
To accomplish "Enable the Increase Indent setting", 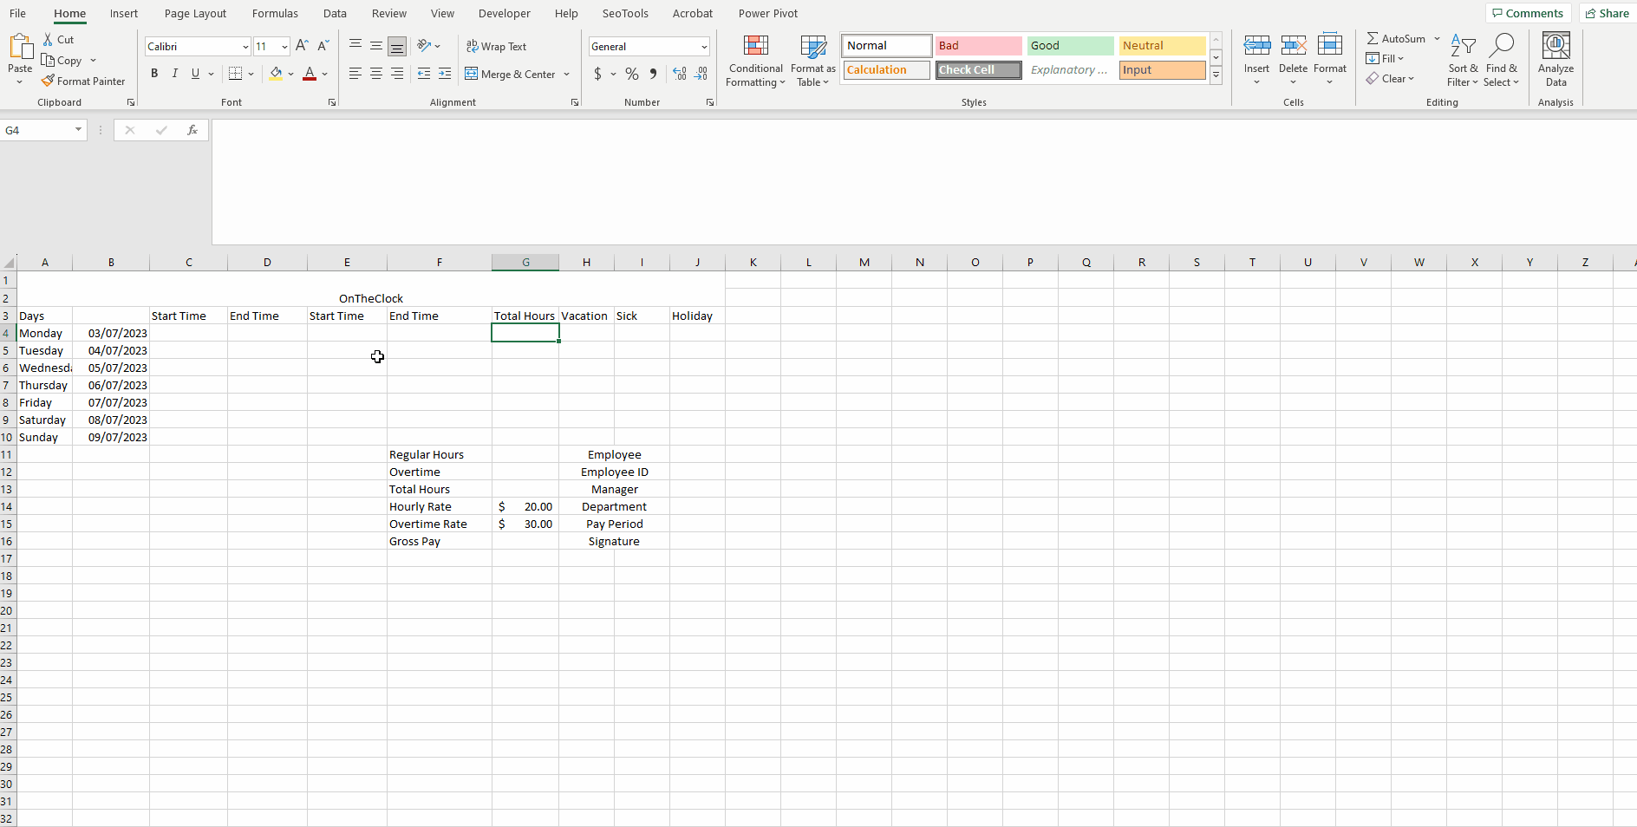I will 445,74.
